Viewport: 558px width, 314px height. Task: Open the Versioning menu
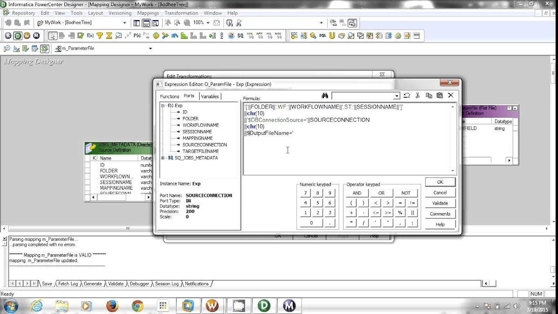tap(120, 13)
